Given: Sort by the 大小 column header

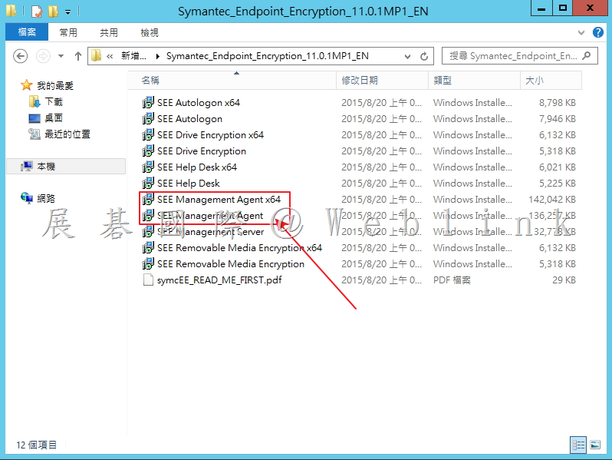Looking at the screenshot, I should 551,80.
